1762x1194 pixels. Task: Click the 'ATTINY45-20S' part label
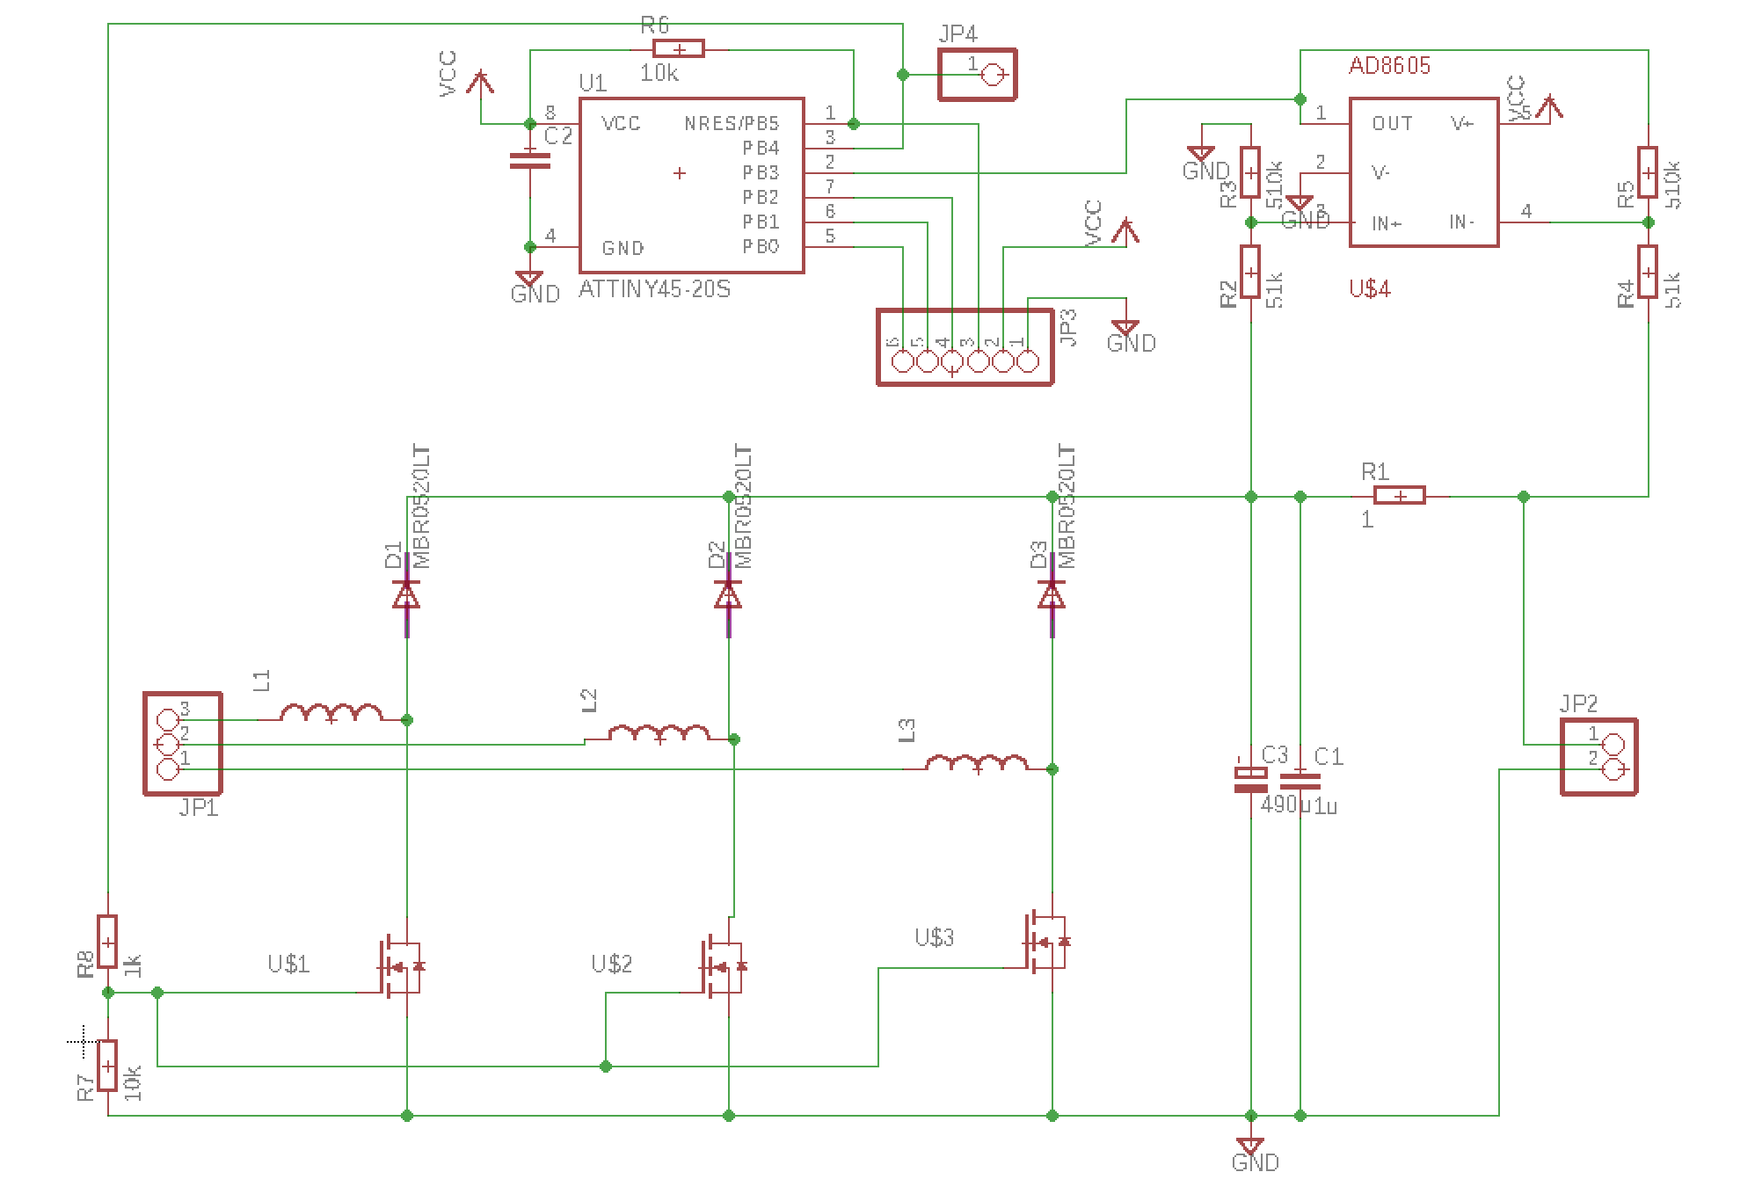click(x=655, y=290)
